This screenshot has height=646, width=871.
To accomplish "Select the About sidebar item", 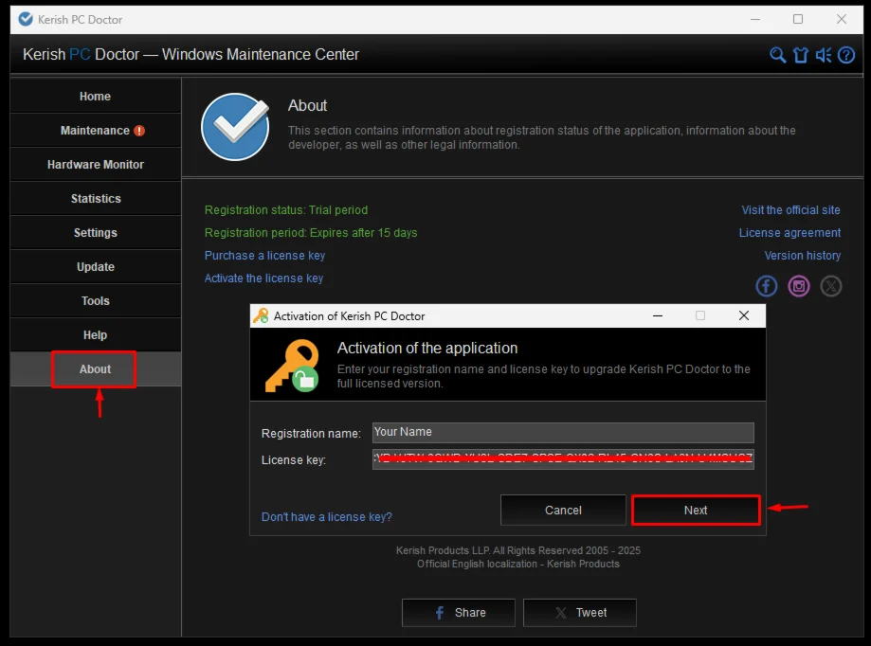I will point(95,369).
